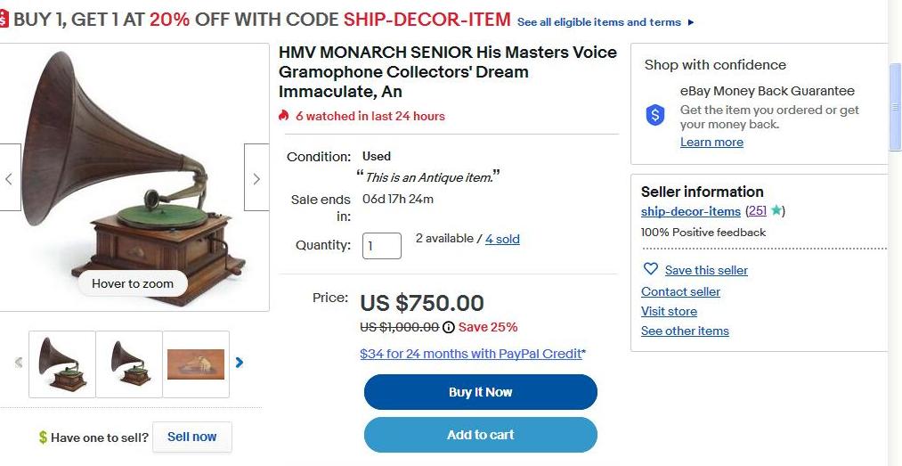Viewport: 902px width, 466px height.
Task: Show previous product image with left arrow
Action: pyautogui.click(x=9, y=178)
